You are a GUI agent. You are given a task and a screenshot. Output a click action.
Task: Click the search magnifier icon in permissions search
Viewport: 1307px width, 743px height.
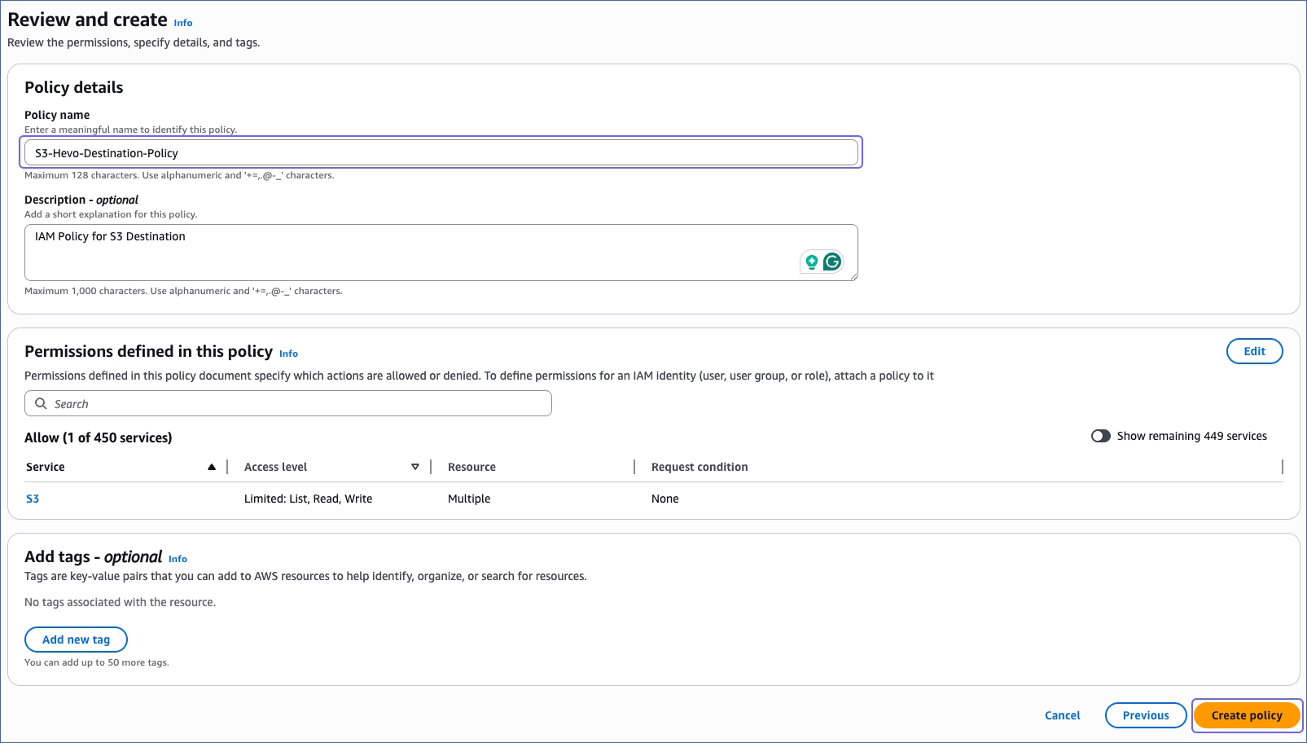pyautogui.click(x=42, y=403)
